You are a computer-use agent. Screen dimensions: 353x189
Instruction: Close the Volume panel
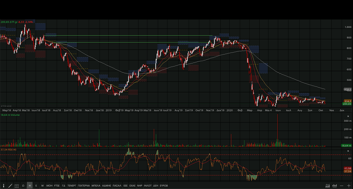pos(348,116)
